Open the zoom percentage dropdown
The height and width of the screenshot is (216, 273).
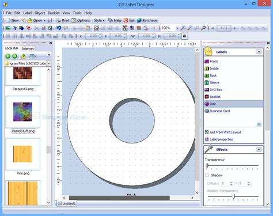pos(177,28)
